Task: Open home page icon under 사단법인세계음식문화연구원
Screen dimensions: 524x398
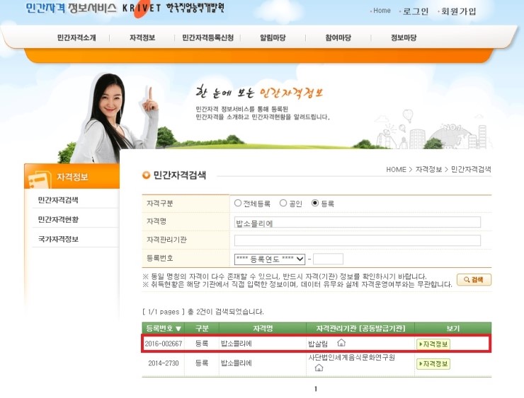Action: tap(319, 368)
